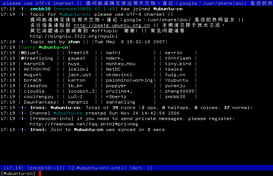The image size is (273, 176).
Task: Select nick DawnFantasy in user list
Action: tap(40, 102)
